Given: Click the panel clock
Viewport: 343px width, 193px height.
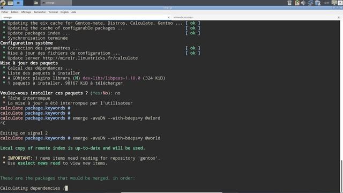Looking at the screenshot, I should (326, 3).
